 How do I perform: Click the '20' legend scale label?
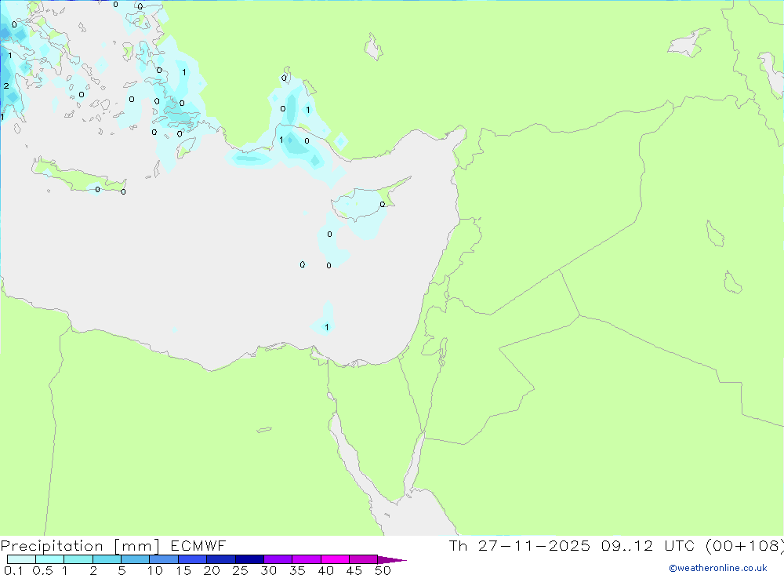click(x=212, y=570)
